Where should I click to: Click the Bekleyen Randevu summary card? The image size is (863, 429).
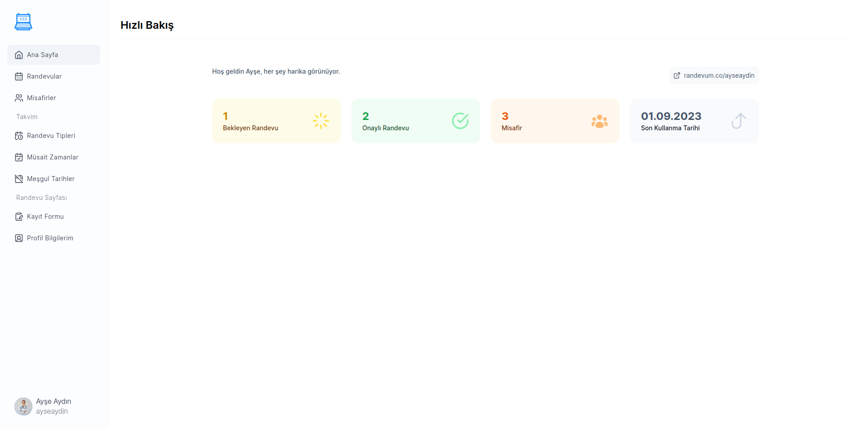pos(276,120)
